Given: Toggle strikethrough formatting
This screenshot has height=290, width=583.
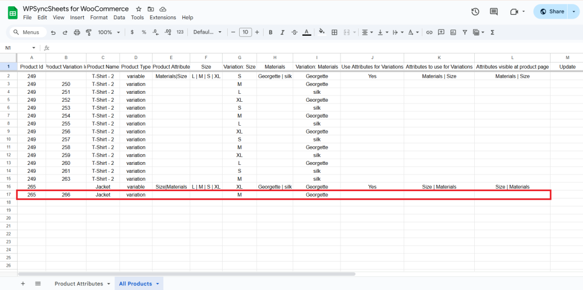Looking at the screenshot, I should click(x=294, y=32).
